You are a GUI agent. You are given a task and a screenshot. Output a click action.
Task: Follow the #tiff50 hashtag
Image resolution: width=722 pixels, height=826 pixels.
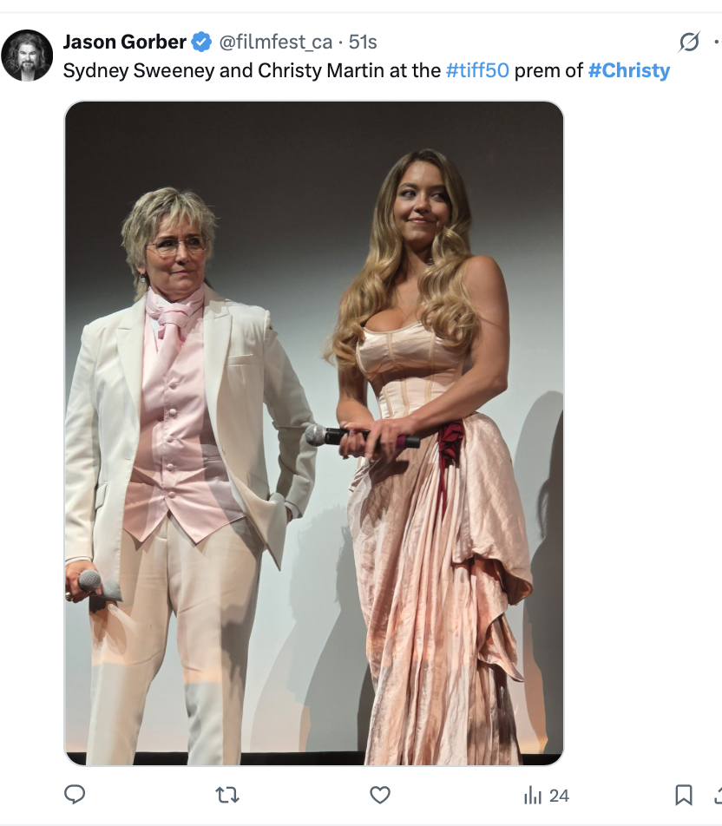477,70
